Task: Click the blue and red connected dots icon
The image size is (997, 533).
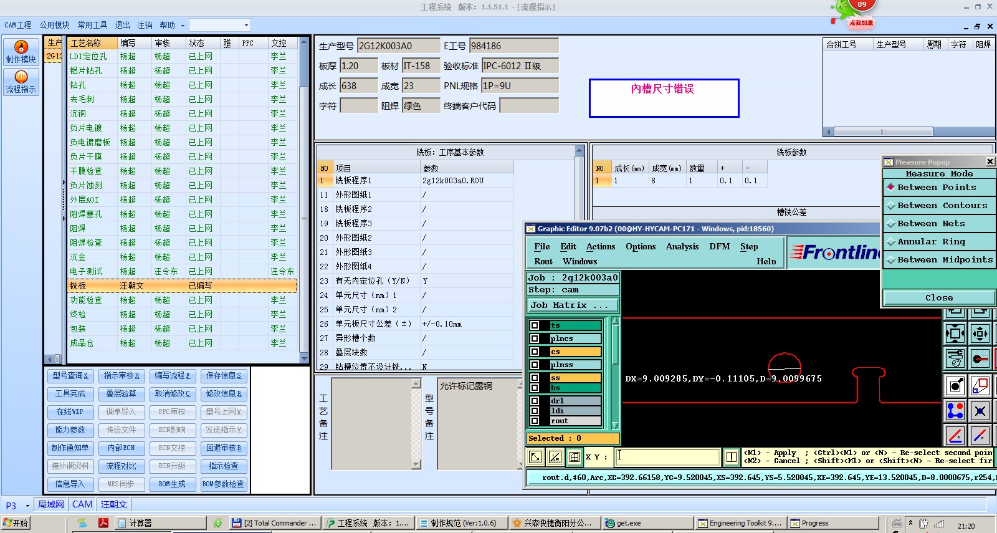Action: (x=955, y=411)
